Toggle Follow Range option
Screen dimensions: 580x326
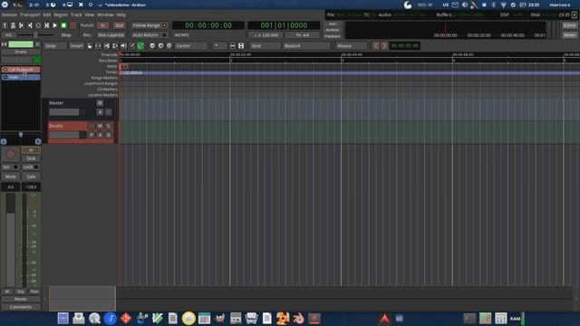coord(150,25)
